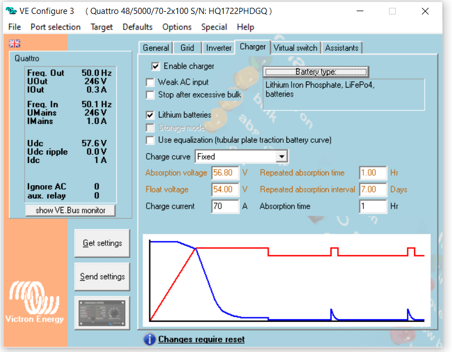Click the Quattro group label
Screen dimensions: 452x352
tap(27, 59)
